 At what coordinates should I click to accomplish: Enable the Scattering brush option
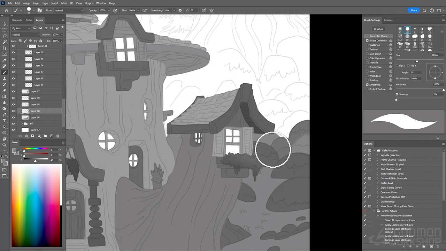coord(367,45)
